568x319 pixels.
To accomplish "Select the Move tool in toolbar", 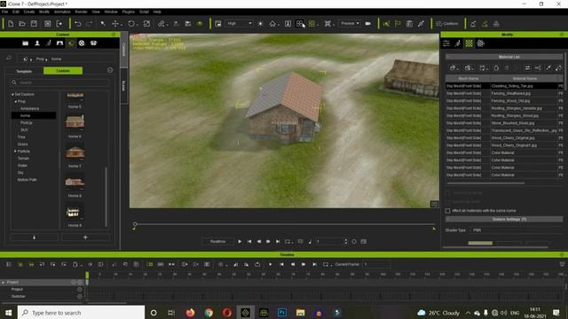I will (x=115, y=24).
